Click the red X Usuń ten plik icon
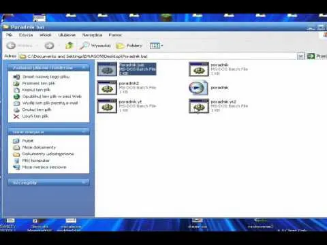The width and height of the screenshot is (327, 245). (16, 116)
